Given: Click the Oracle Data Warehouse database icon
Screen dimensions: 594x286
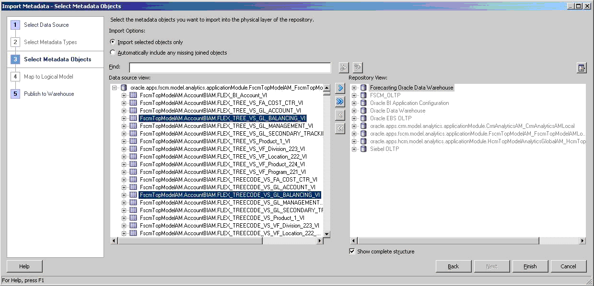Looking at the screenshot, I should point(363,111).
